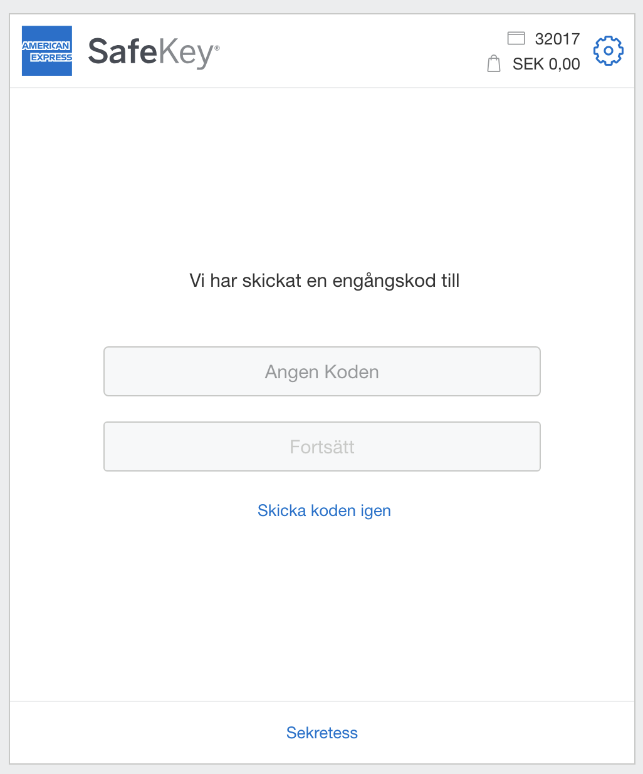
Task: Resend code via "Skicka koden igen"
Action: (x=324, y=510)
